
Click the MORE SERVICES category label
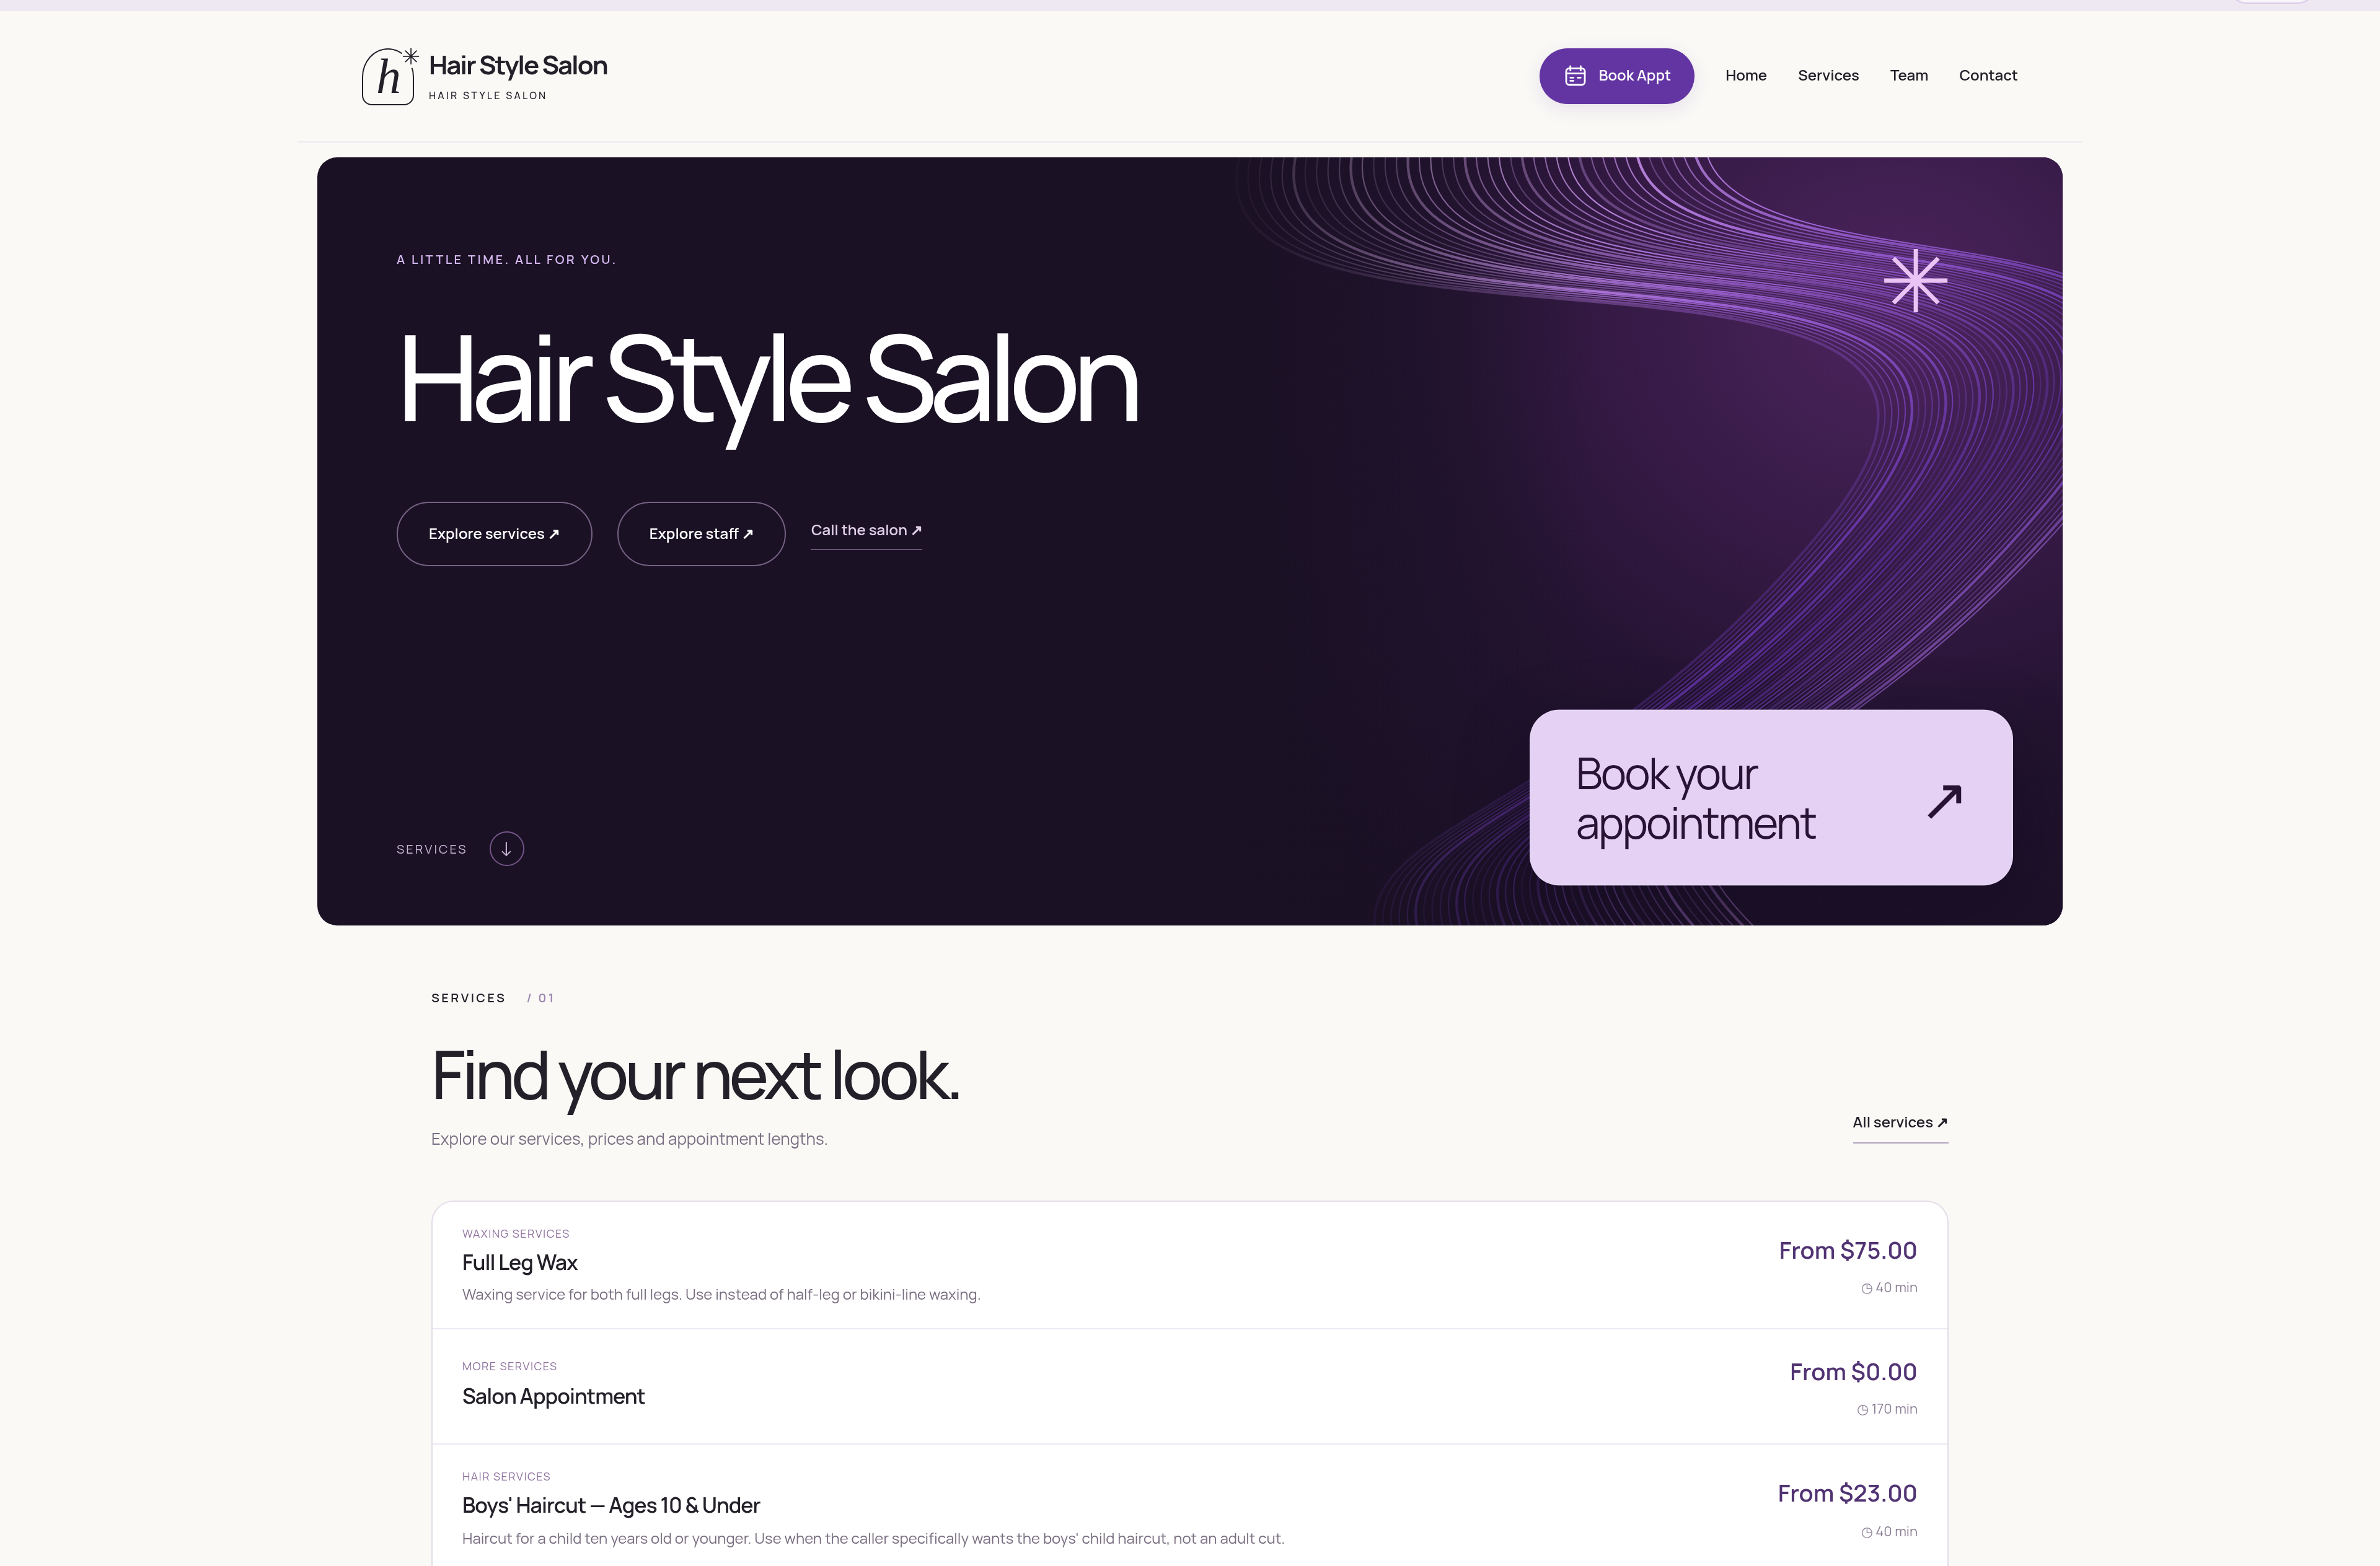tap(509, 1366)
